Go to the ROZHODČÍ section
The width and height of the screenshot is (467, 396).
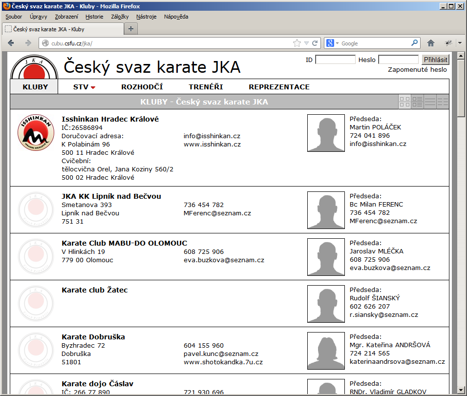pos(142,87)
